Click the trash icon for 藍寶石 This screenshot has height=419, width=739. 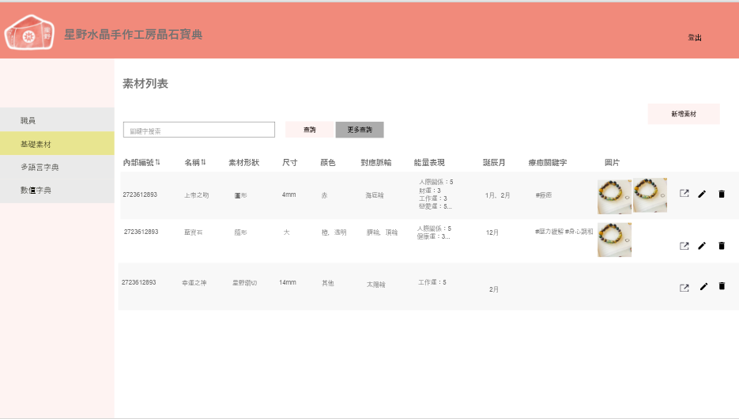click(x=721, y=246)
